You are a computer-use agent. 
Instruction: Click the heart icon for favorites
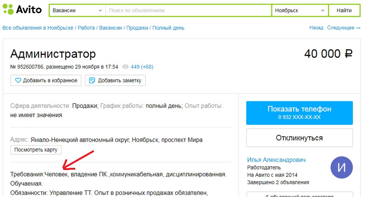tap(18, 80)
